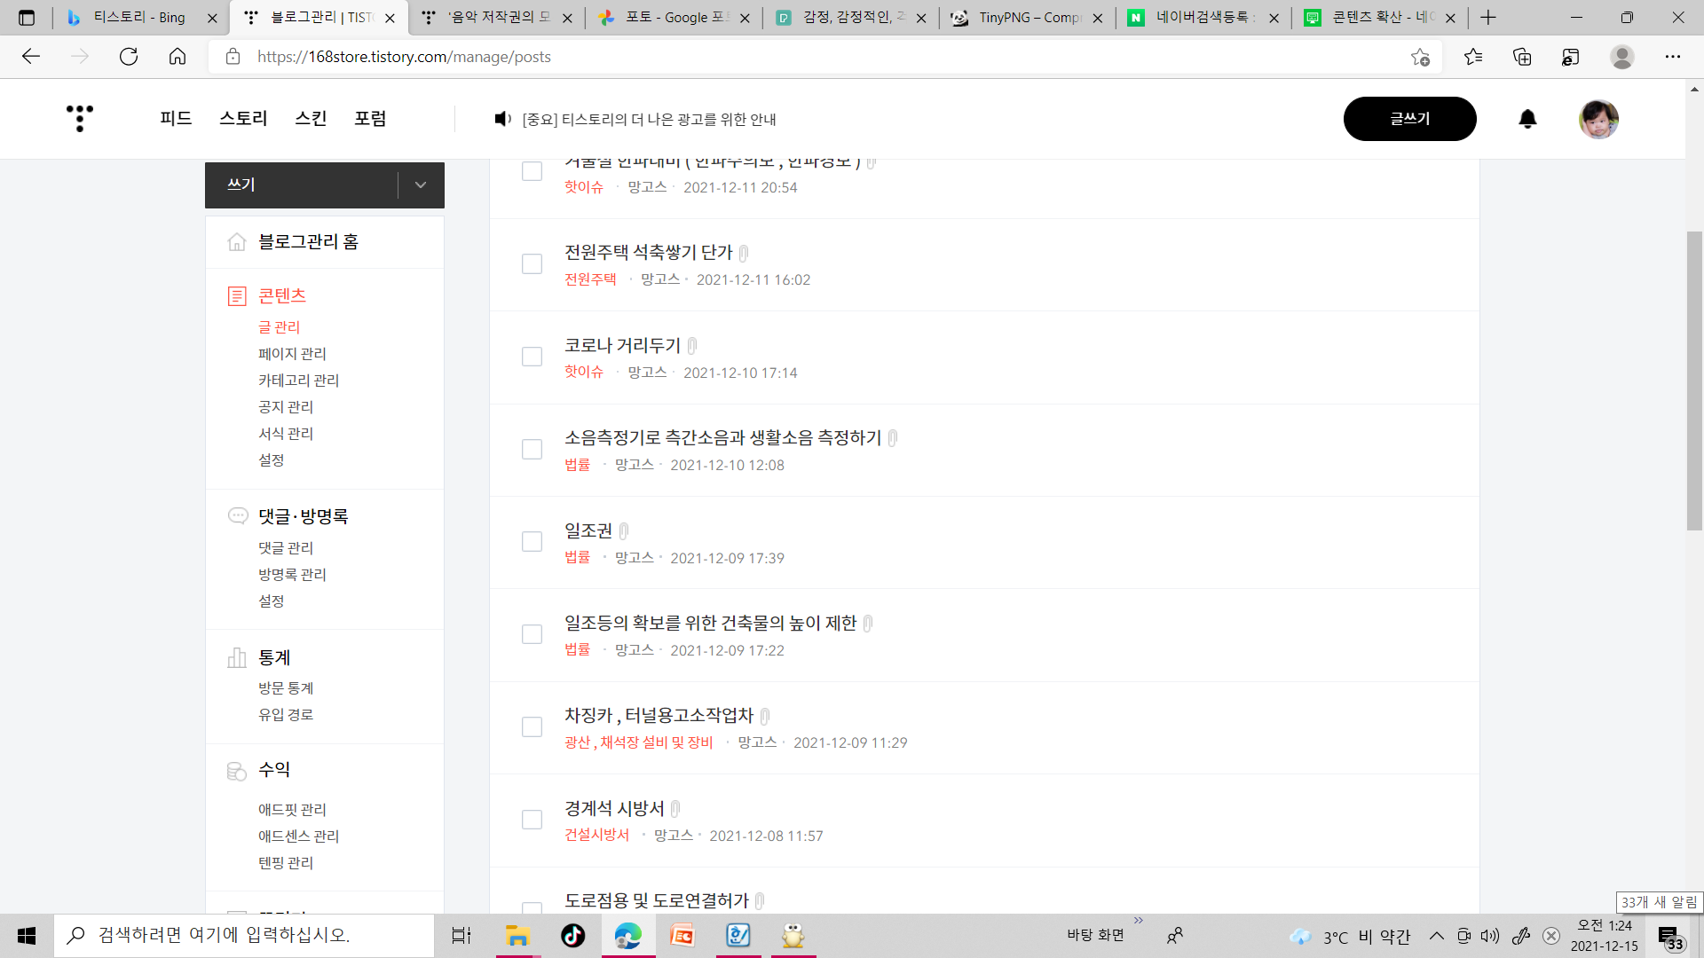Click the 통계 bar chart icon

[237, 657]
